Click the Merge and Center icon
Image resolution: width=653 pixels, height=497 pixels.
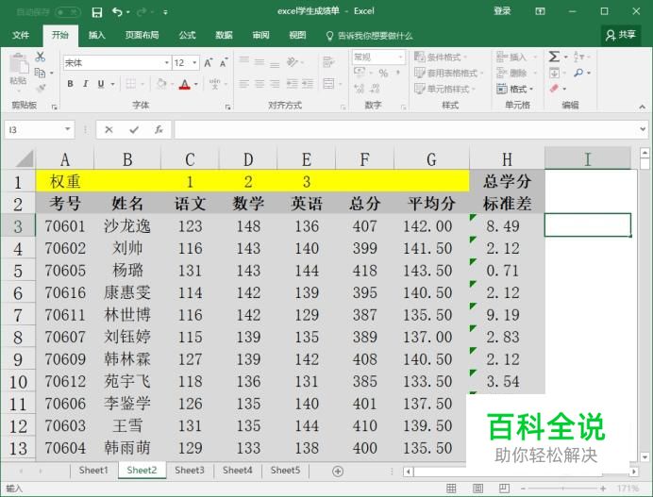coord(328,84)
